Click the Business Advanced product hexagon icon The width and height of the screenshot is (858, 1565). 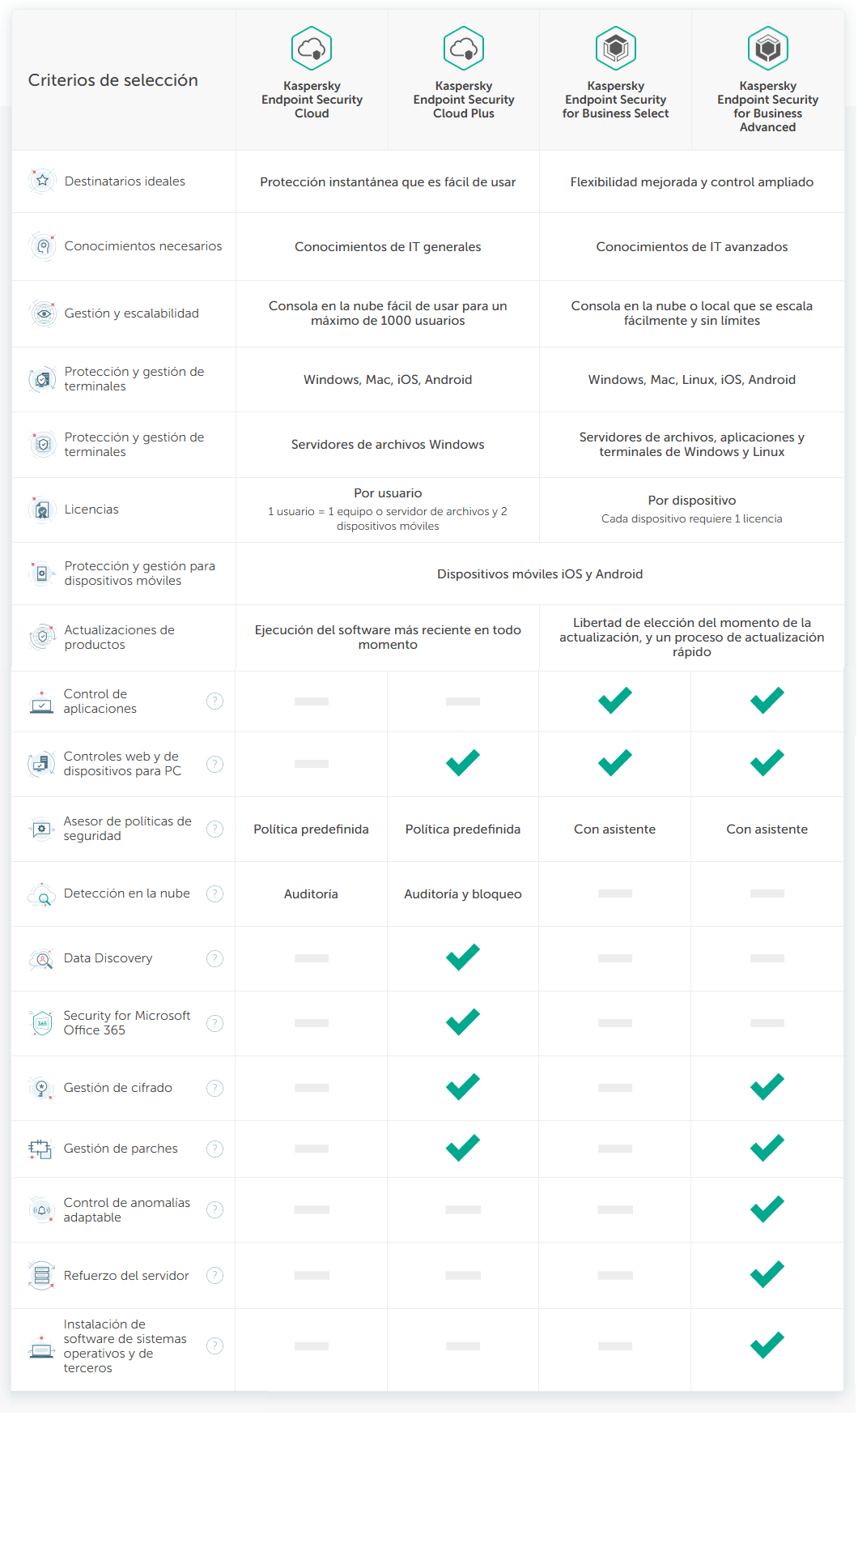767,49
